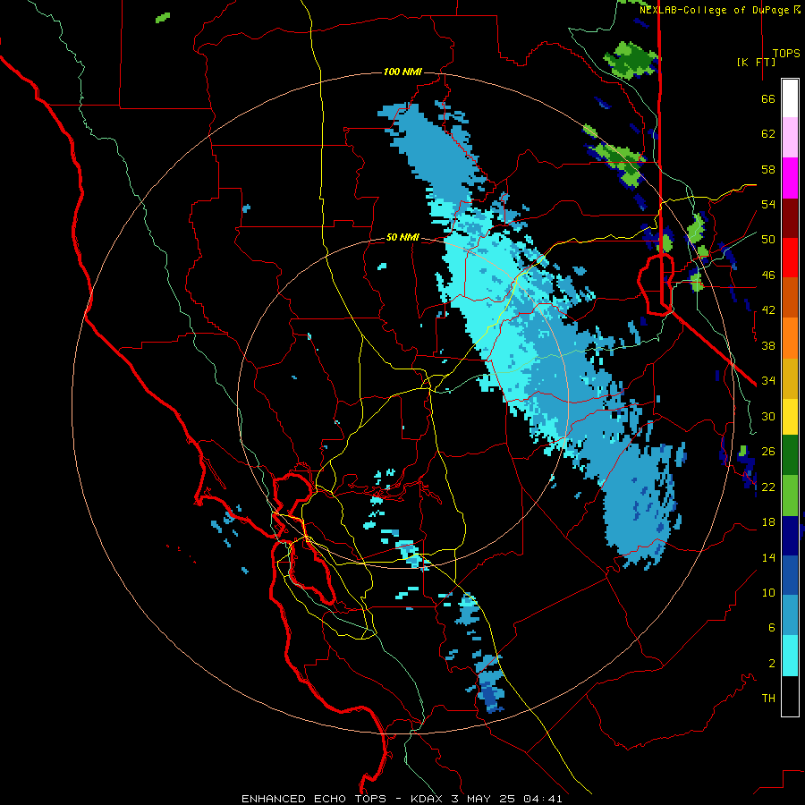Click the 'TOPS' legend title
The image size is (805, 805).
click(x=786, y=54)
